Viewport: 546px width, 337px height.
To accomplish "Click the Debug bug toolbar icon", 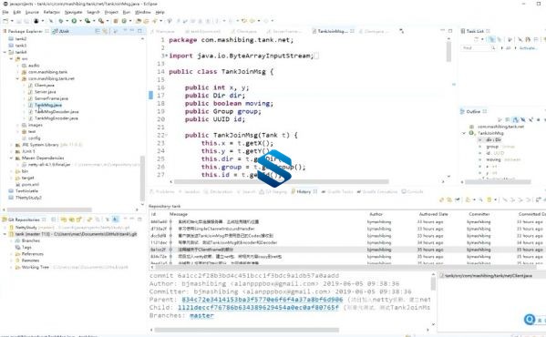I will click(60, 21).
